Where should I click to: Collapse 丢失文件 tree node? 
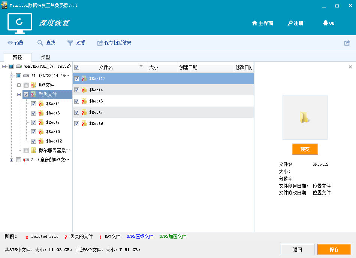click(x=19, y=95)
